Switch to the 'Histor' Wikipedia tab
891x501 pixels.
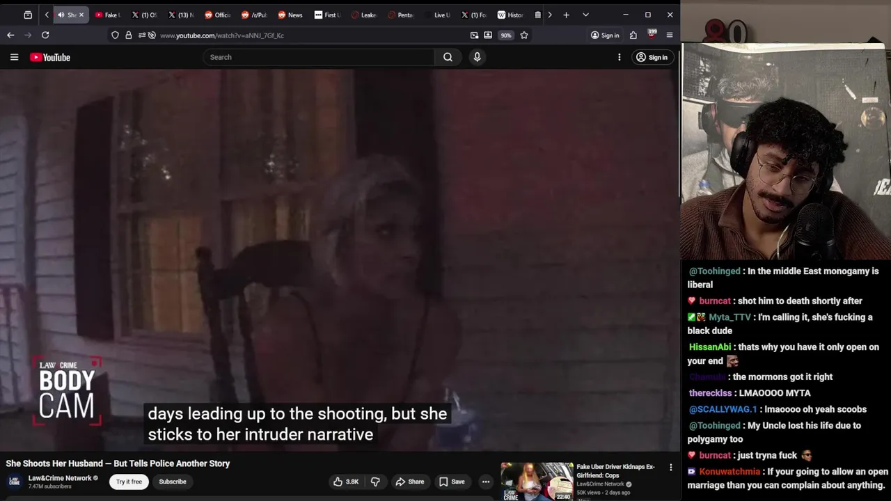click(x=510, y=15)
